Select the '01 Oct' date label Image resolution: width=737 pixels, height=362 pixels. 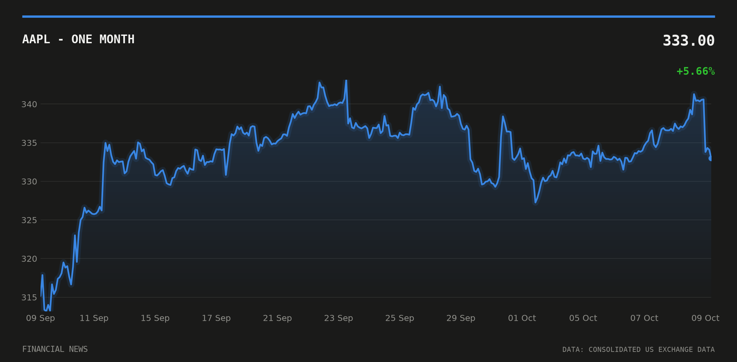click(522, 318)
